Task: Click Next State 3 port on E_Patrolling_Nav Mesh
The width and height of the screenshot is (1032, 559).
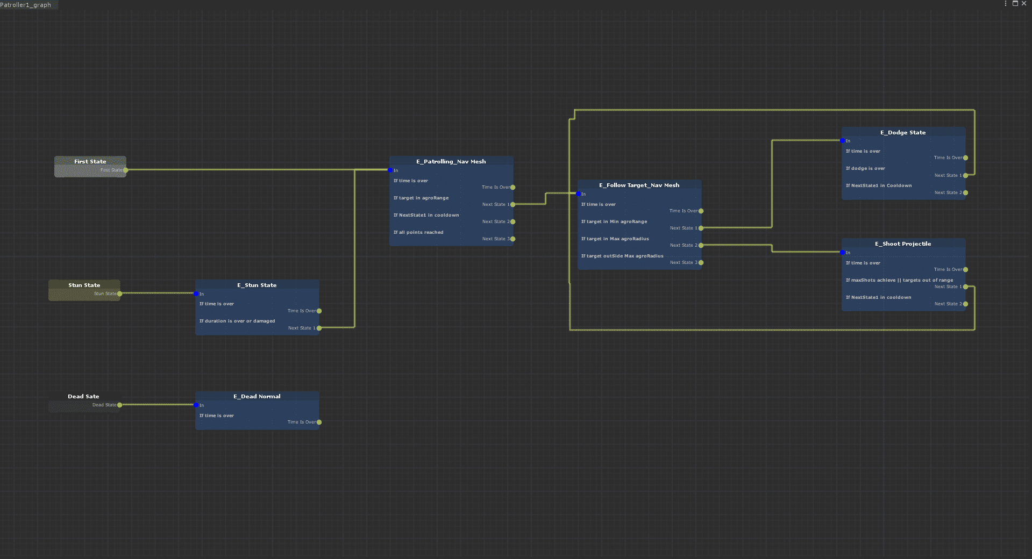Action: (x=513, y=239)
